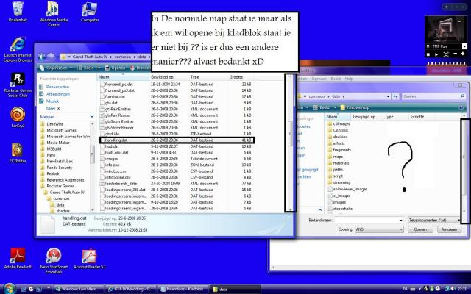Open the Organiseren menu in the Explorer toolbar

click(56, 68)
